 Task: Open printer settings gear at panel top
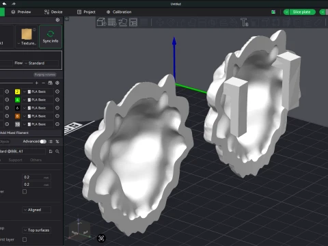click(x=57, y=20)
